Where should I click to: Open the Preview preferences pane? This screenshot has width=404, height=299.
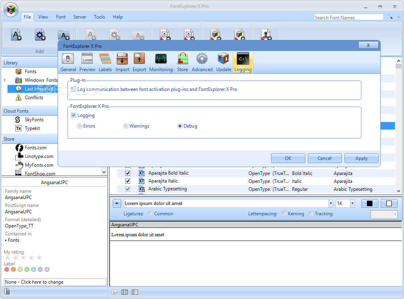87,62
